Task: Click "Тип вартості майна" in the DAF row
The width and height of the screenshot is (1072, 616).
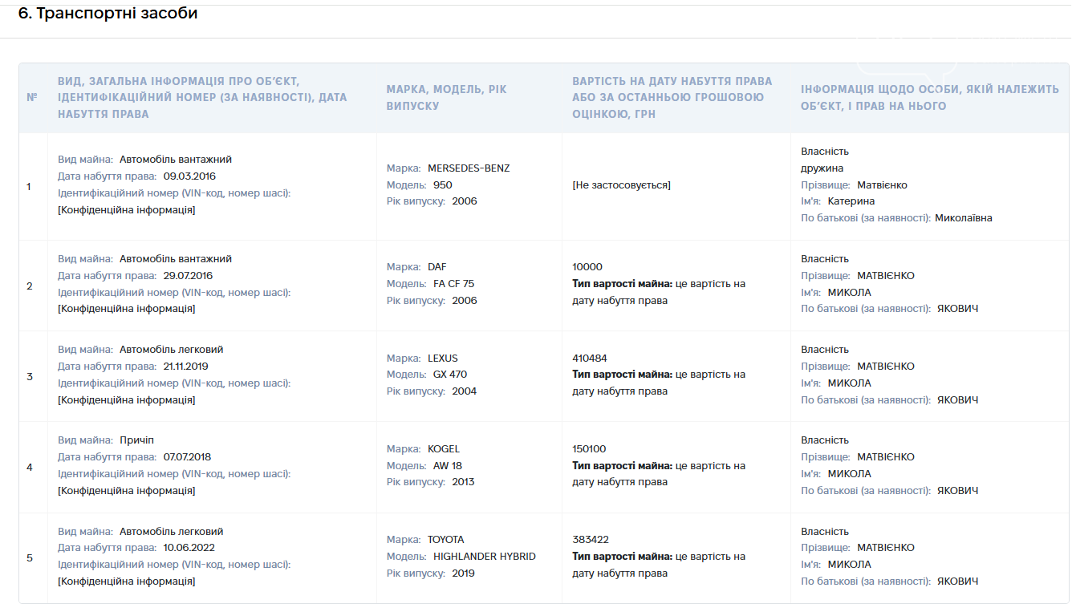Action: click(x=623, y=283)
